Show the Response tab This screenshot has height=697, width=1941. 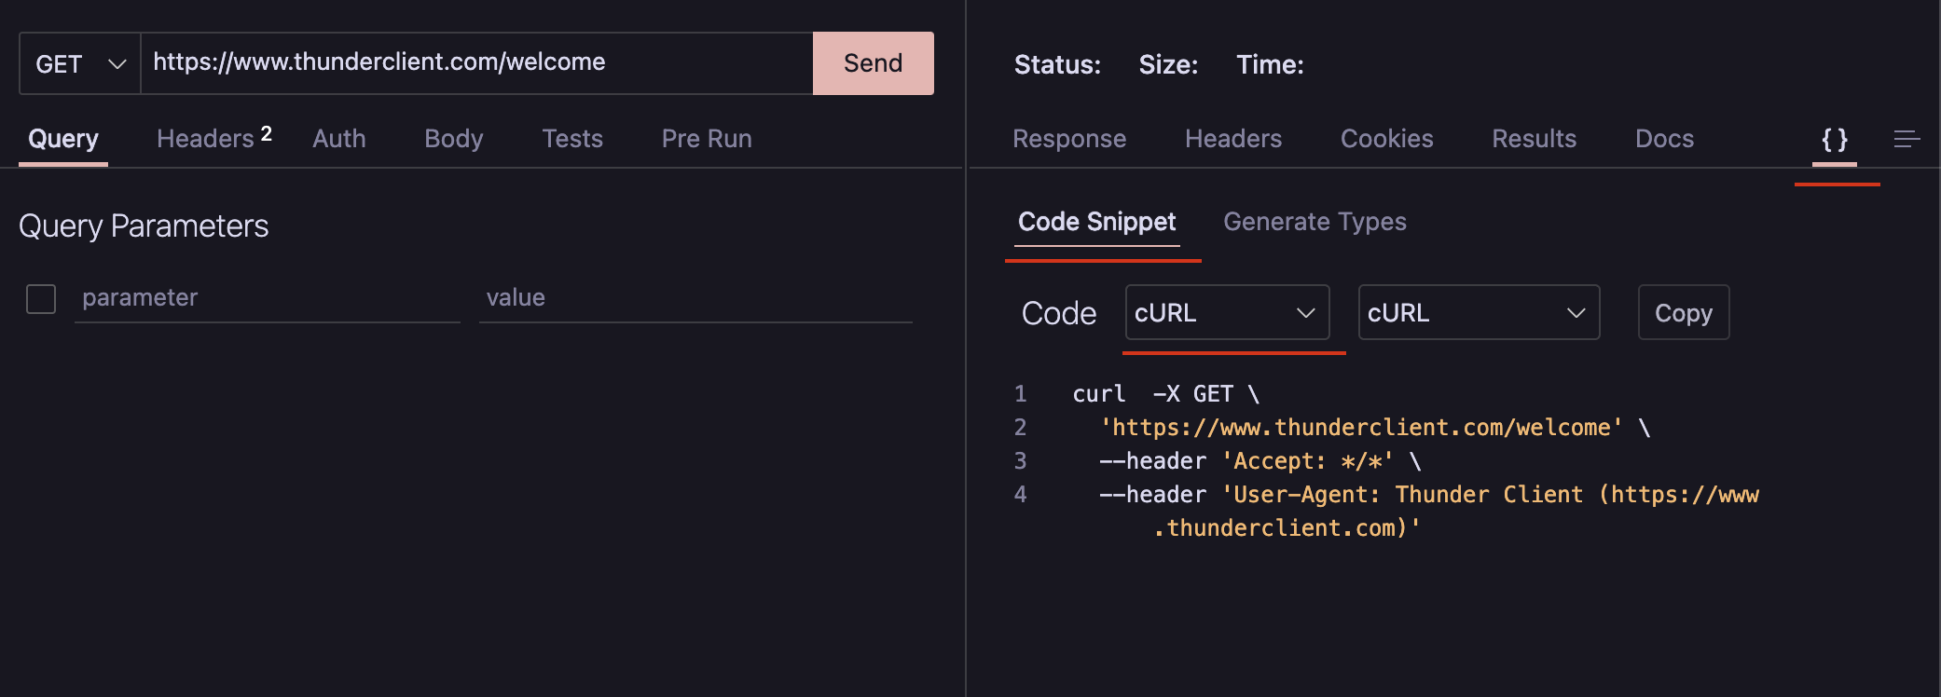[x=1069, y=139]
